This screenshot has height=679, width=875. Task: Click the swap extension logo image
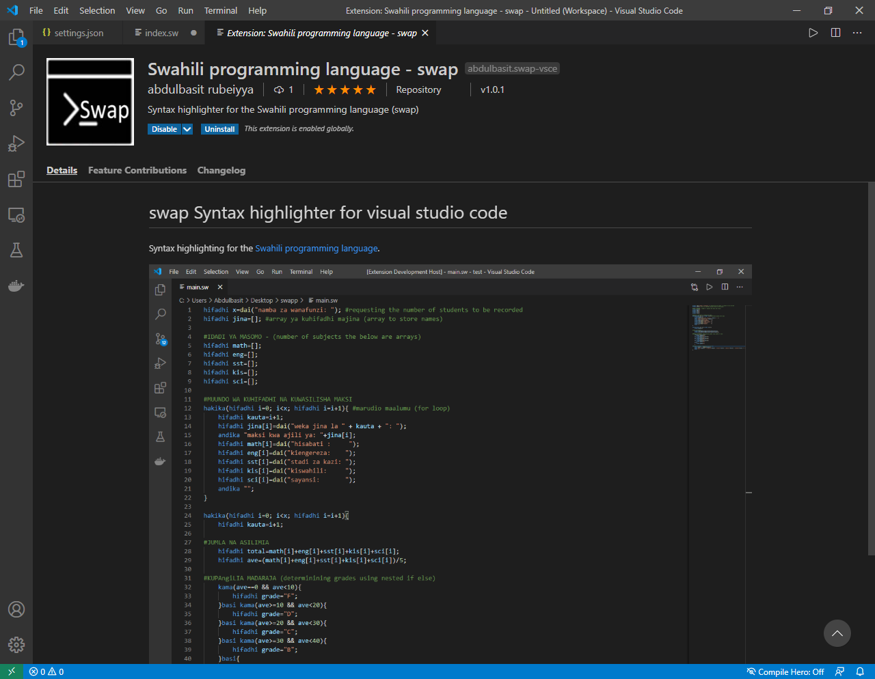click(90, 102)
